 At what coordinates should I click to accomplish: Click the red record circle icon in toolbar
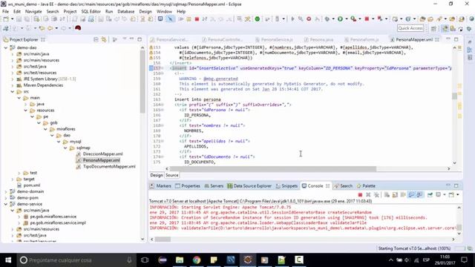point(309,19)
